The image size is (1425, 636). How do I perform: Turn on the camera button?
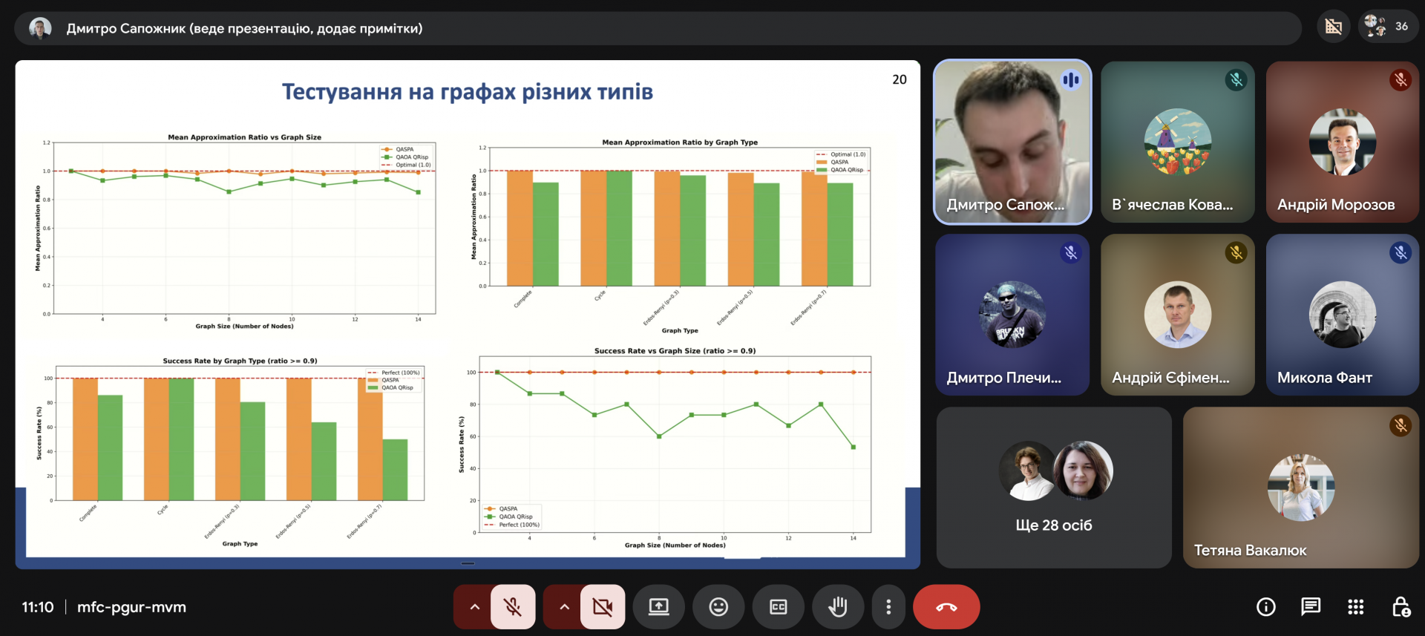click(602, 607)
